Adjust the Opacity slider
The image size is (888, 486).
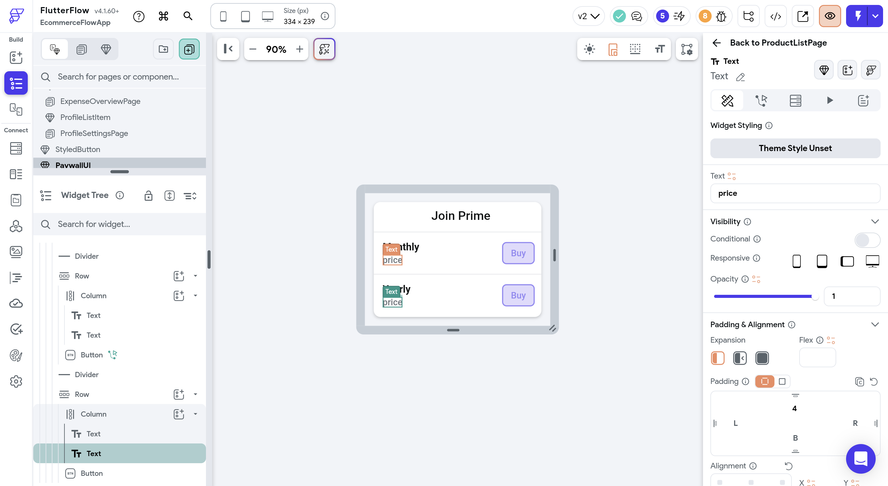click(766, 296)
